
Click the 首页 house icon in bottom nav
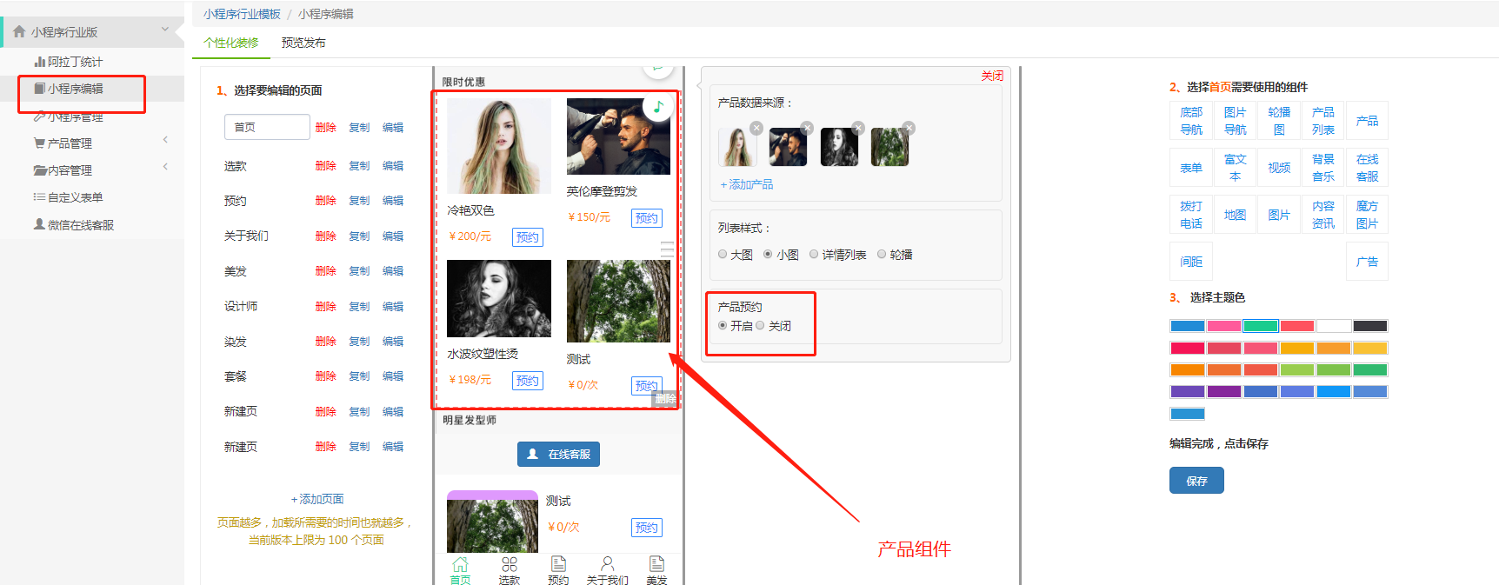tap(460, 564)
